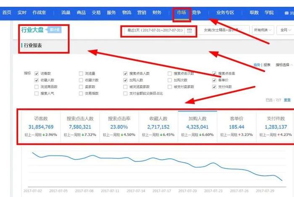Enable the 交易指数 checkbox
The height and width of the screenshot is (197, 294).
pos(81,93)
